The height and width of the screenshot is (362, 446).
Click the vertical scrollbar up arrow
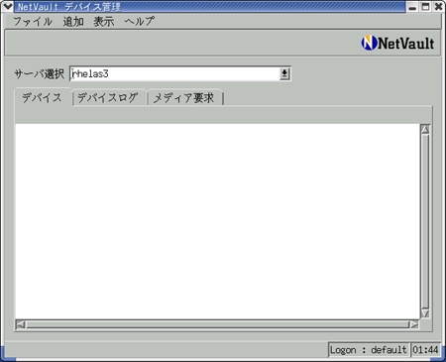pyautogui.click(x=425, y=129)
